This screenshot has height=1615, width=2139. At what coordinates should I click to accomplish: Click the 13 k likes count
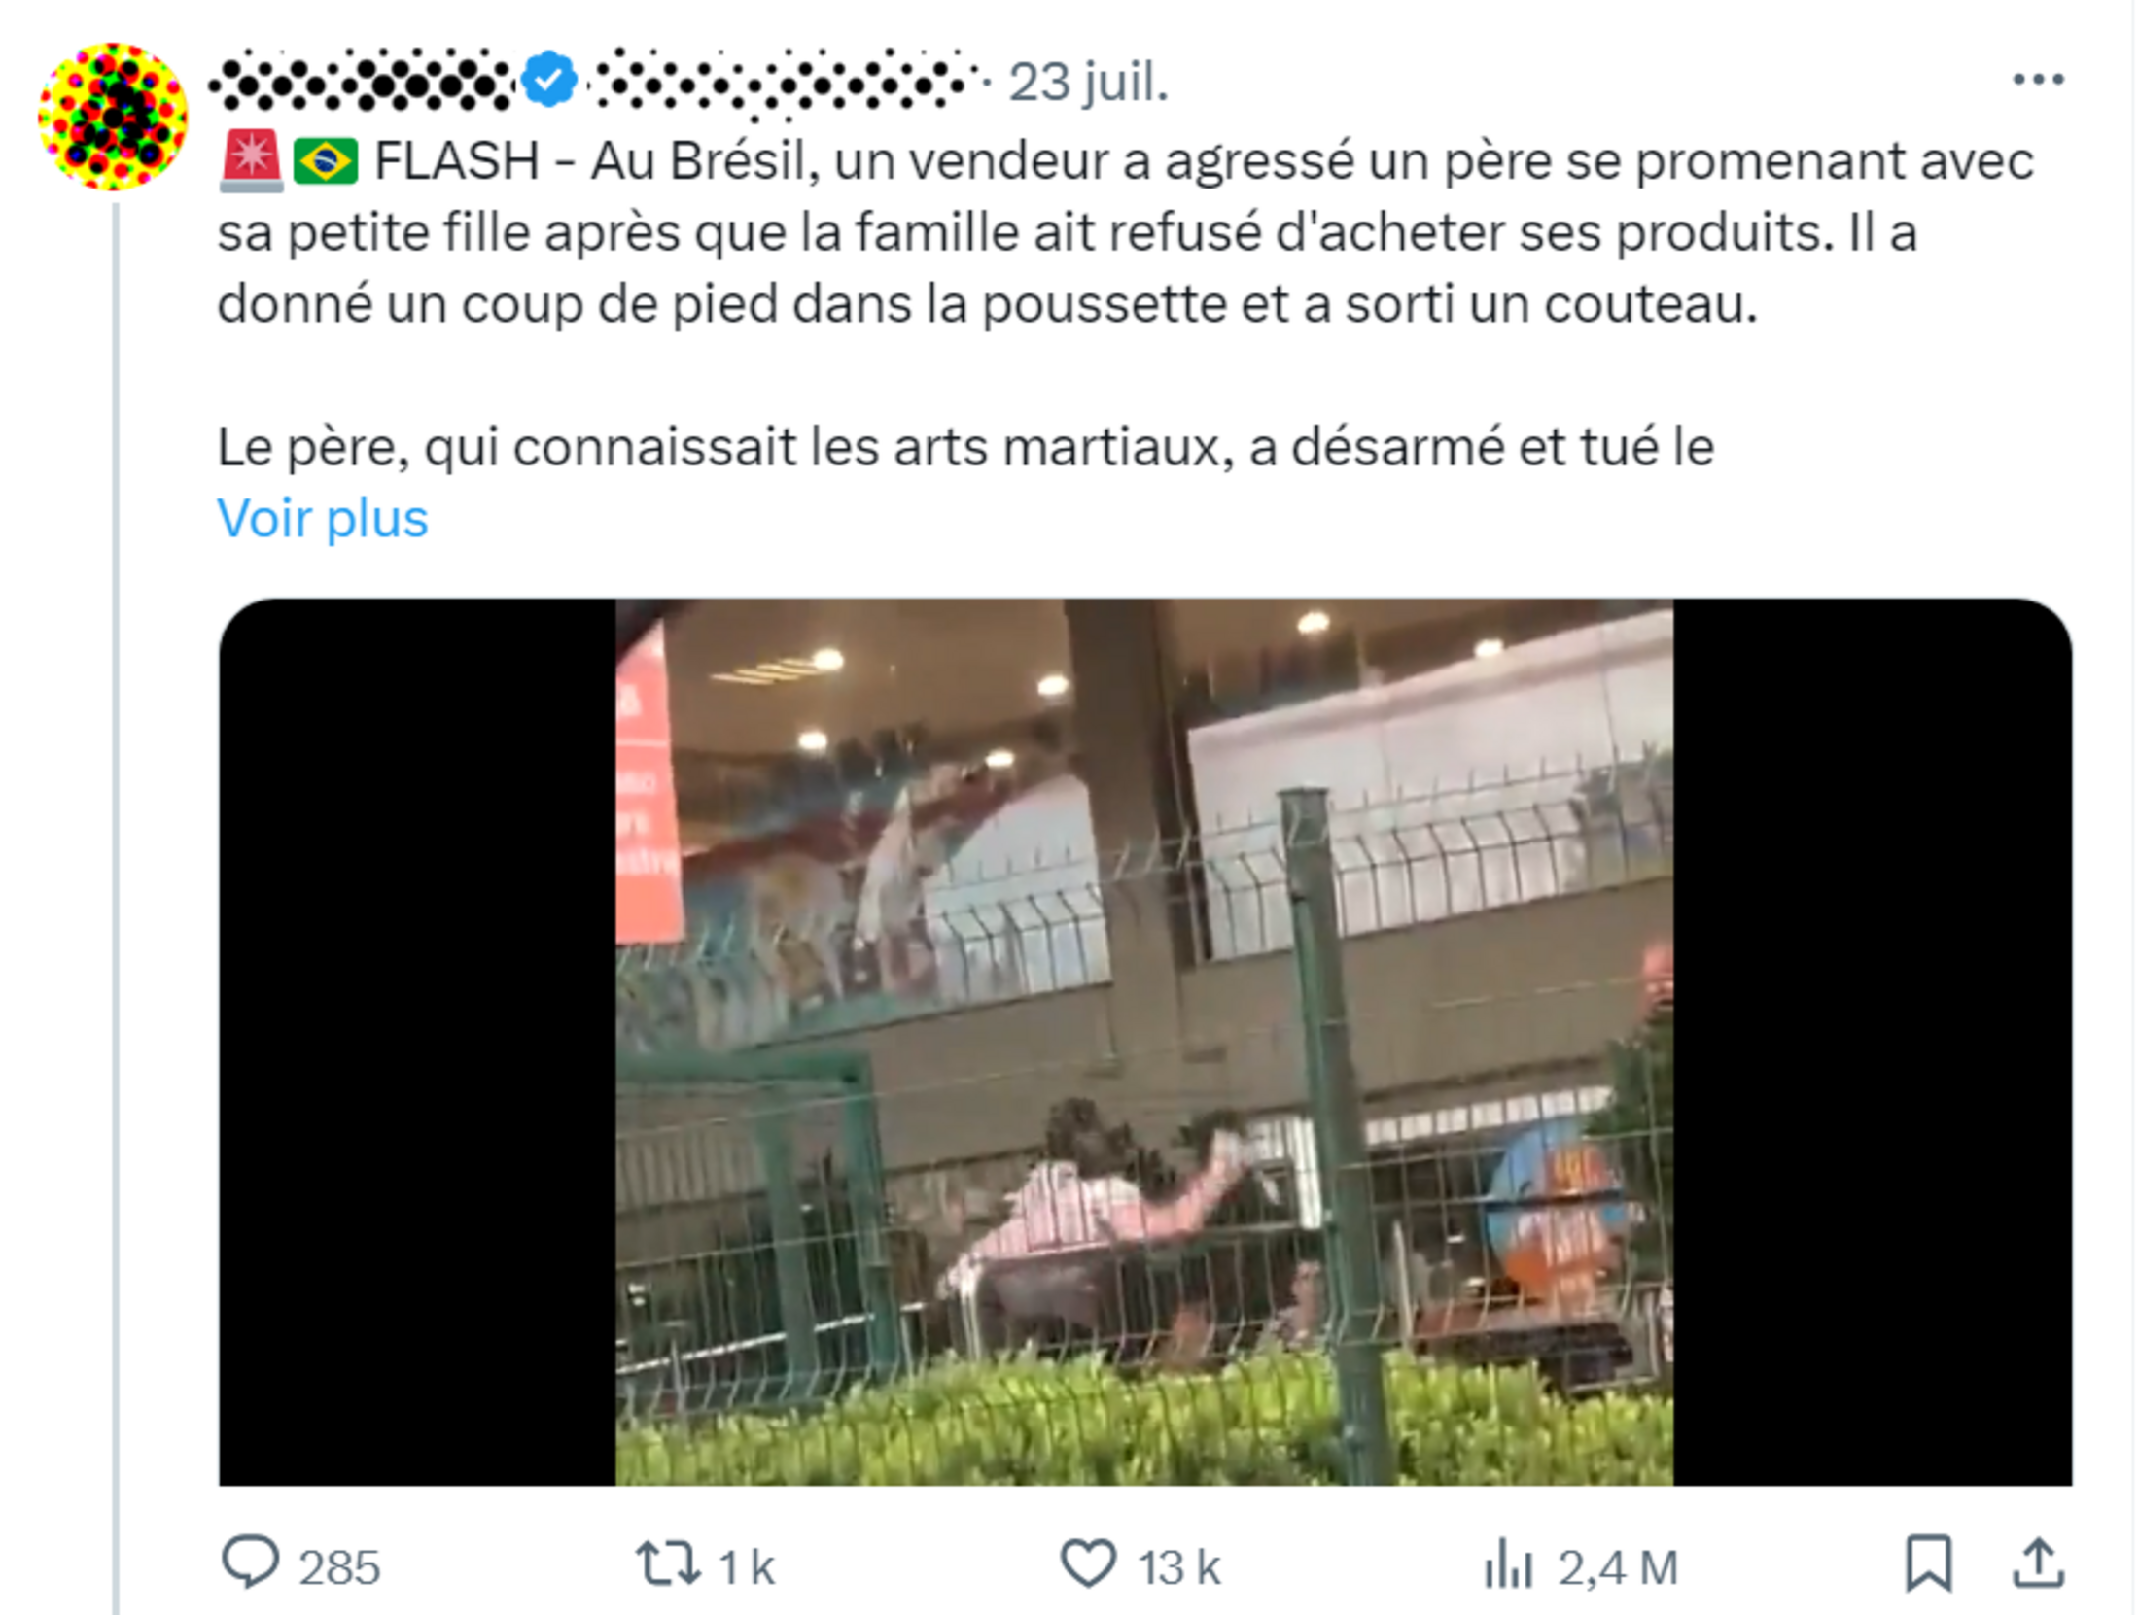pos(1178,1567)
